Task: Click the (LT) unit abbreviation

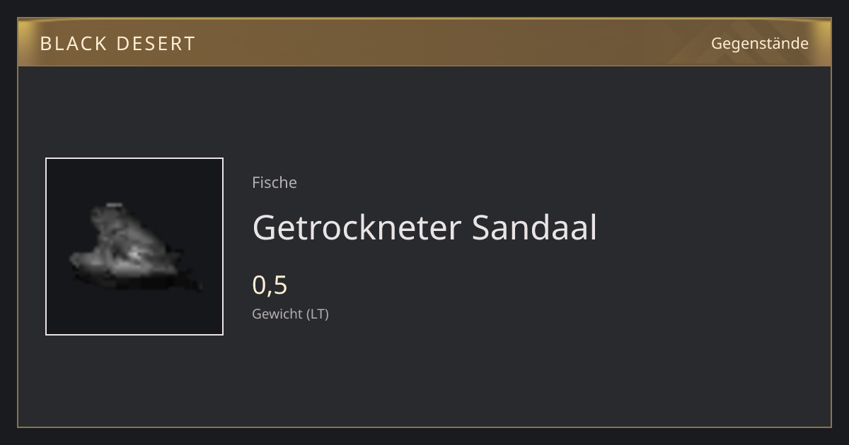Action: coord(317,314)
